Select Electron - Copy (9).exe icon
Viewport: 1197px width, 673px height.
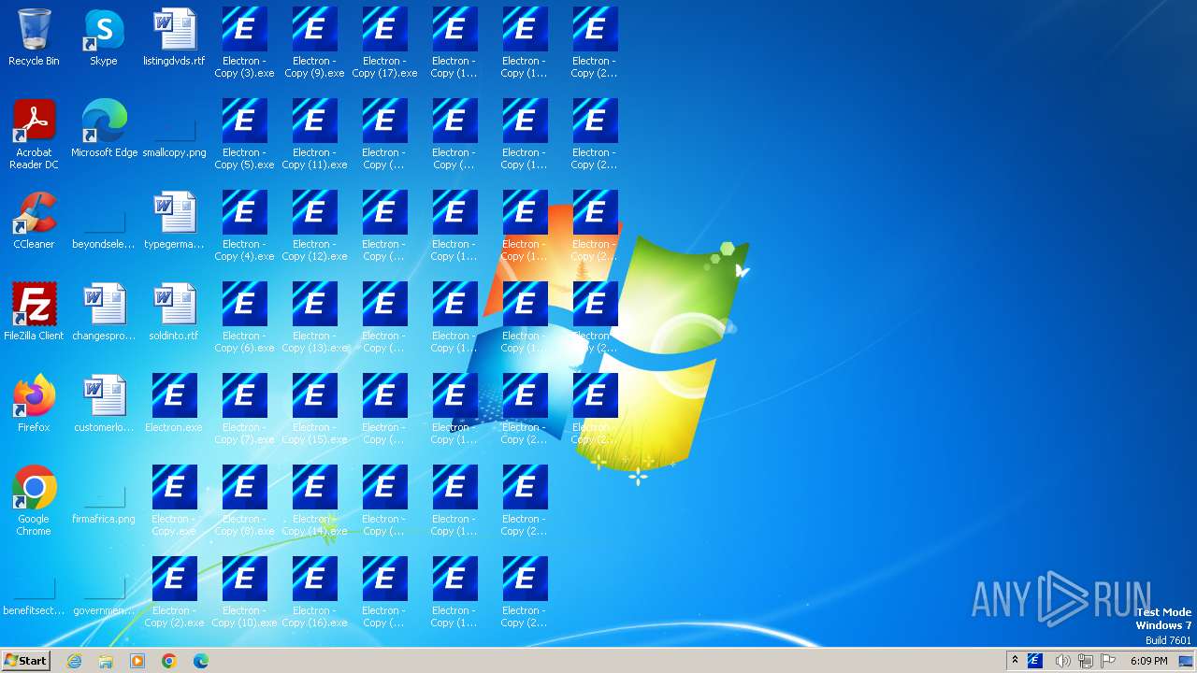click(x=314, y=43)
